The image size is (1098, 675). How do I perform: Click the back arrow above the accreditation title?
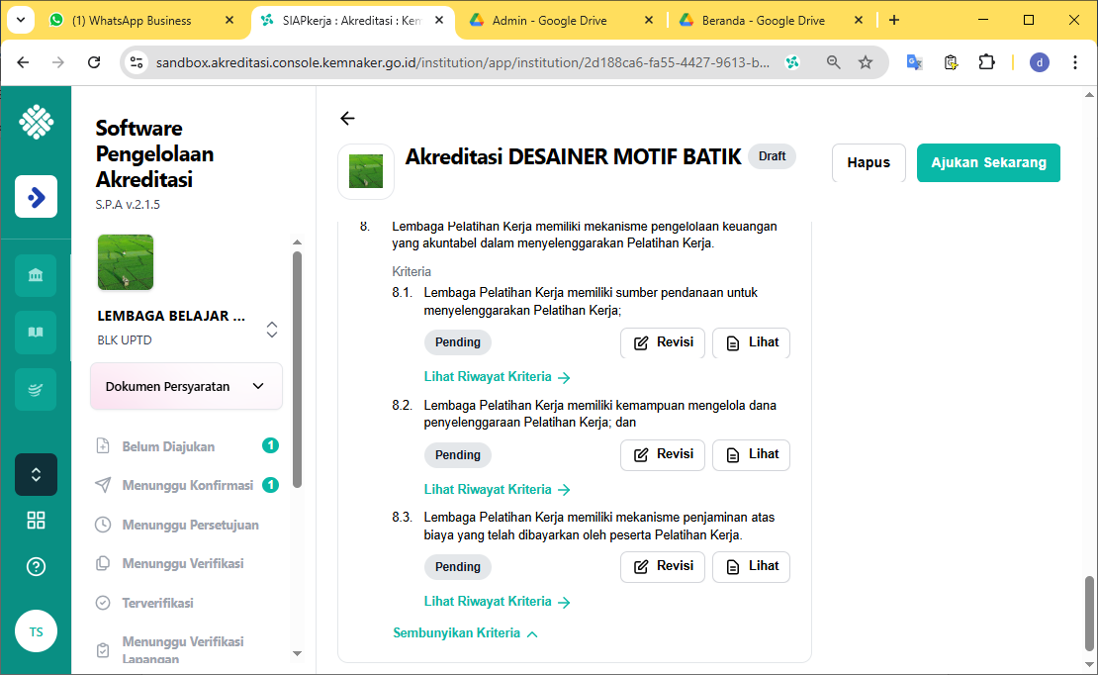click(x=347, y=119)
